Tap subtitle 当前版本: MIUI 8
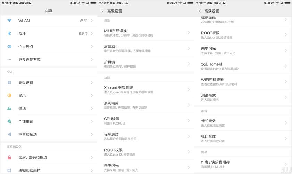Viewport: 292px width, 174px height. (212, 167)
